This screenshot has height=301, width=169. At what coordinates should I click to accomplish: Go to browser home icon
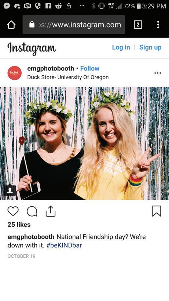click(x=11, y=25)
